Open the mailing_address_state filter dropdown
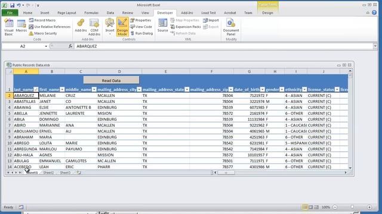382x214 pixels. tap(187, 90)
